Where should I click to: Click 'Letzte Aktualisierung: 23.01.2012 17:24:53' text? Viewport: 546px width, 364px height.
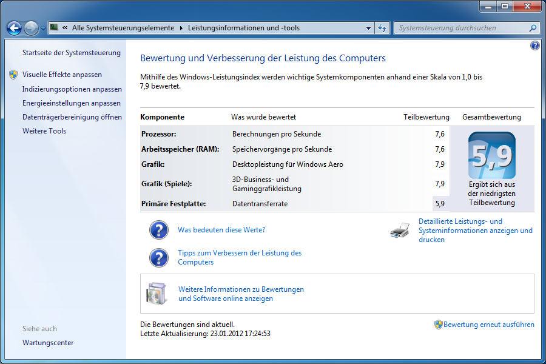click(x=205, y=334)
